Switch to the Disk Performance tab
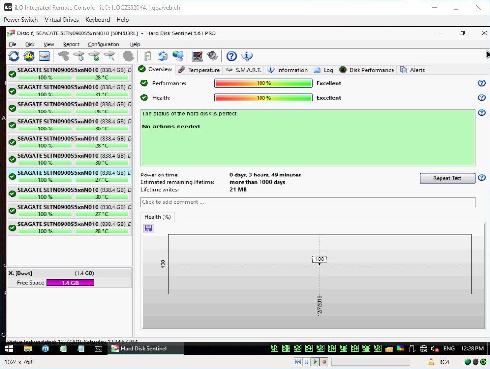 pyautogui.click(x=367, y=70)
